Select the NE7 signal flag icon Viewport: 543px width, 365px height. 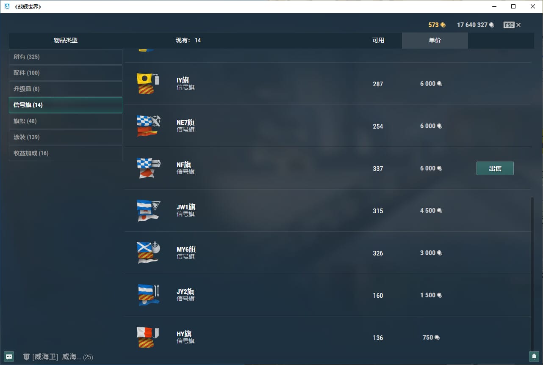148,126
